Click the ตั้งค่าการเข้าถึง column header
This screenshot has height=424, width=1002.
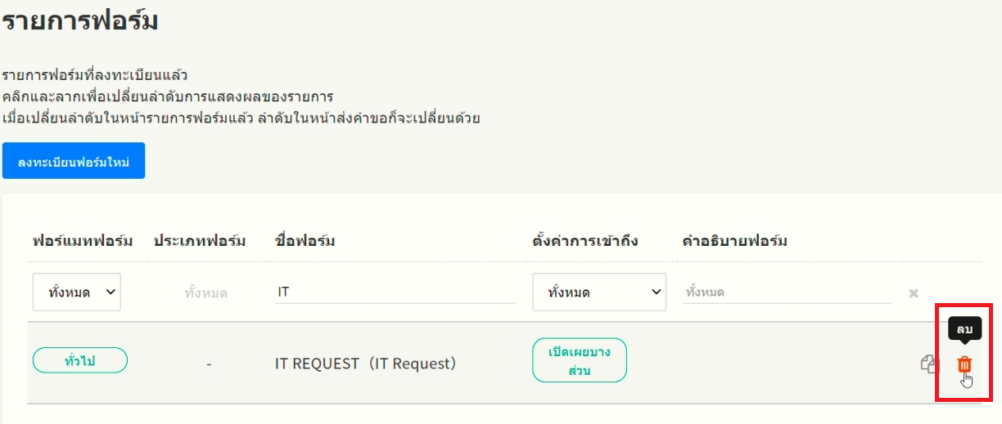[585, 241]
